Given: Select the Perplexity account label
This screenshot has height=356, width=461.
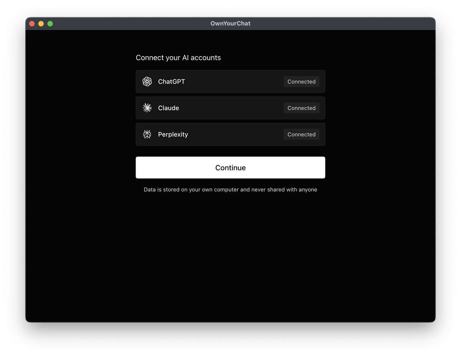Looking at the screenshot, I should point(173,134).
